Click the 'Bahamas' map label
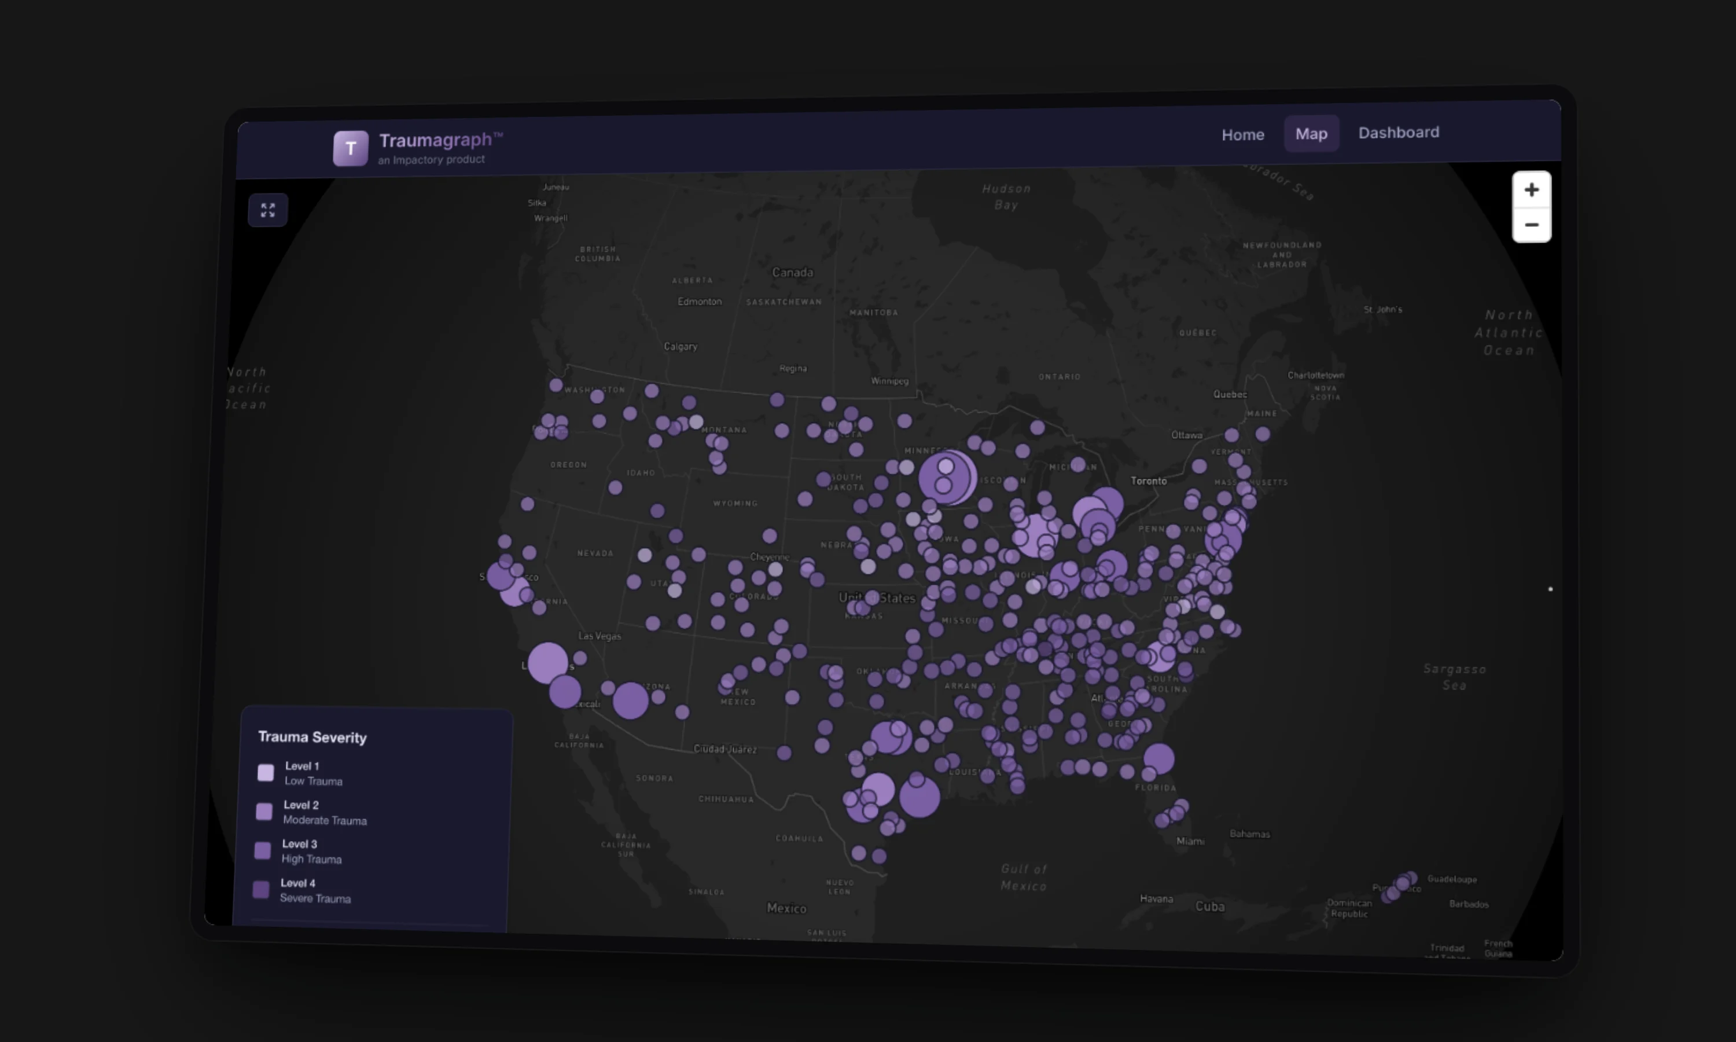 1250,834
